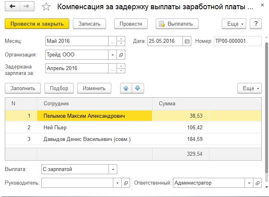Expand the Организация dropdown list

(x=113, y=54)
